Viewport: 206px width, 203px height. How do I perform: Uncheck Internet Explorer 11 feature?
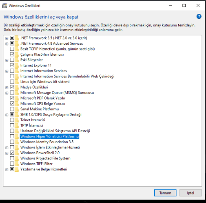(12, 65)
